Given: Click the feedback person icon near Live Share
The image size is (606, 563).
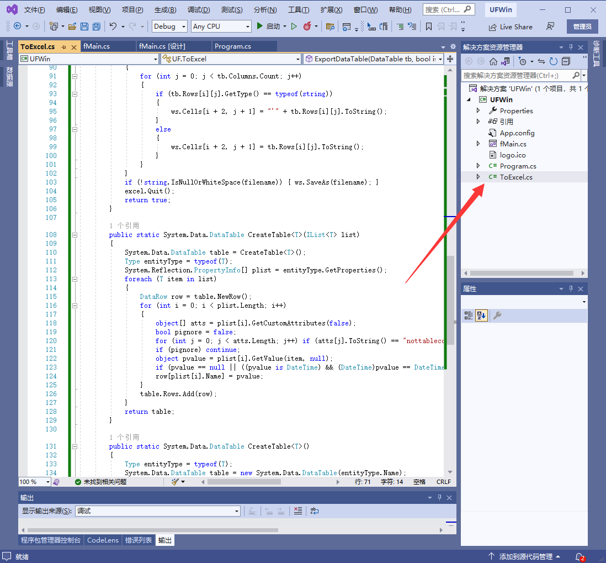Looking at the screenshot, I should coord(550,27).
